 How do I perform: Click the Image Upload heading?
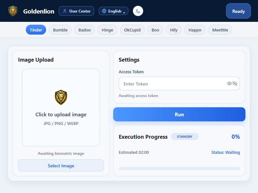(36, 60)
